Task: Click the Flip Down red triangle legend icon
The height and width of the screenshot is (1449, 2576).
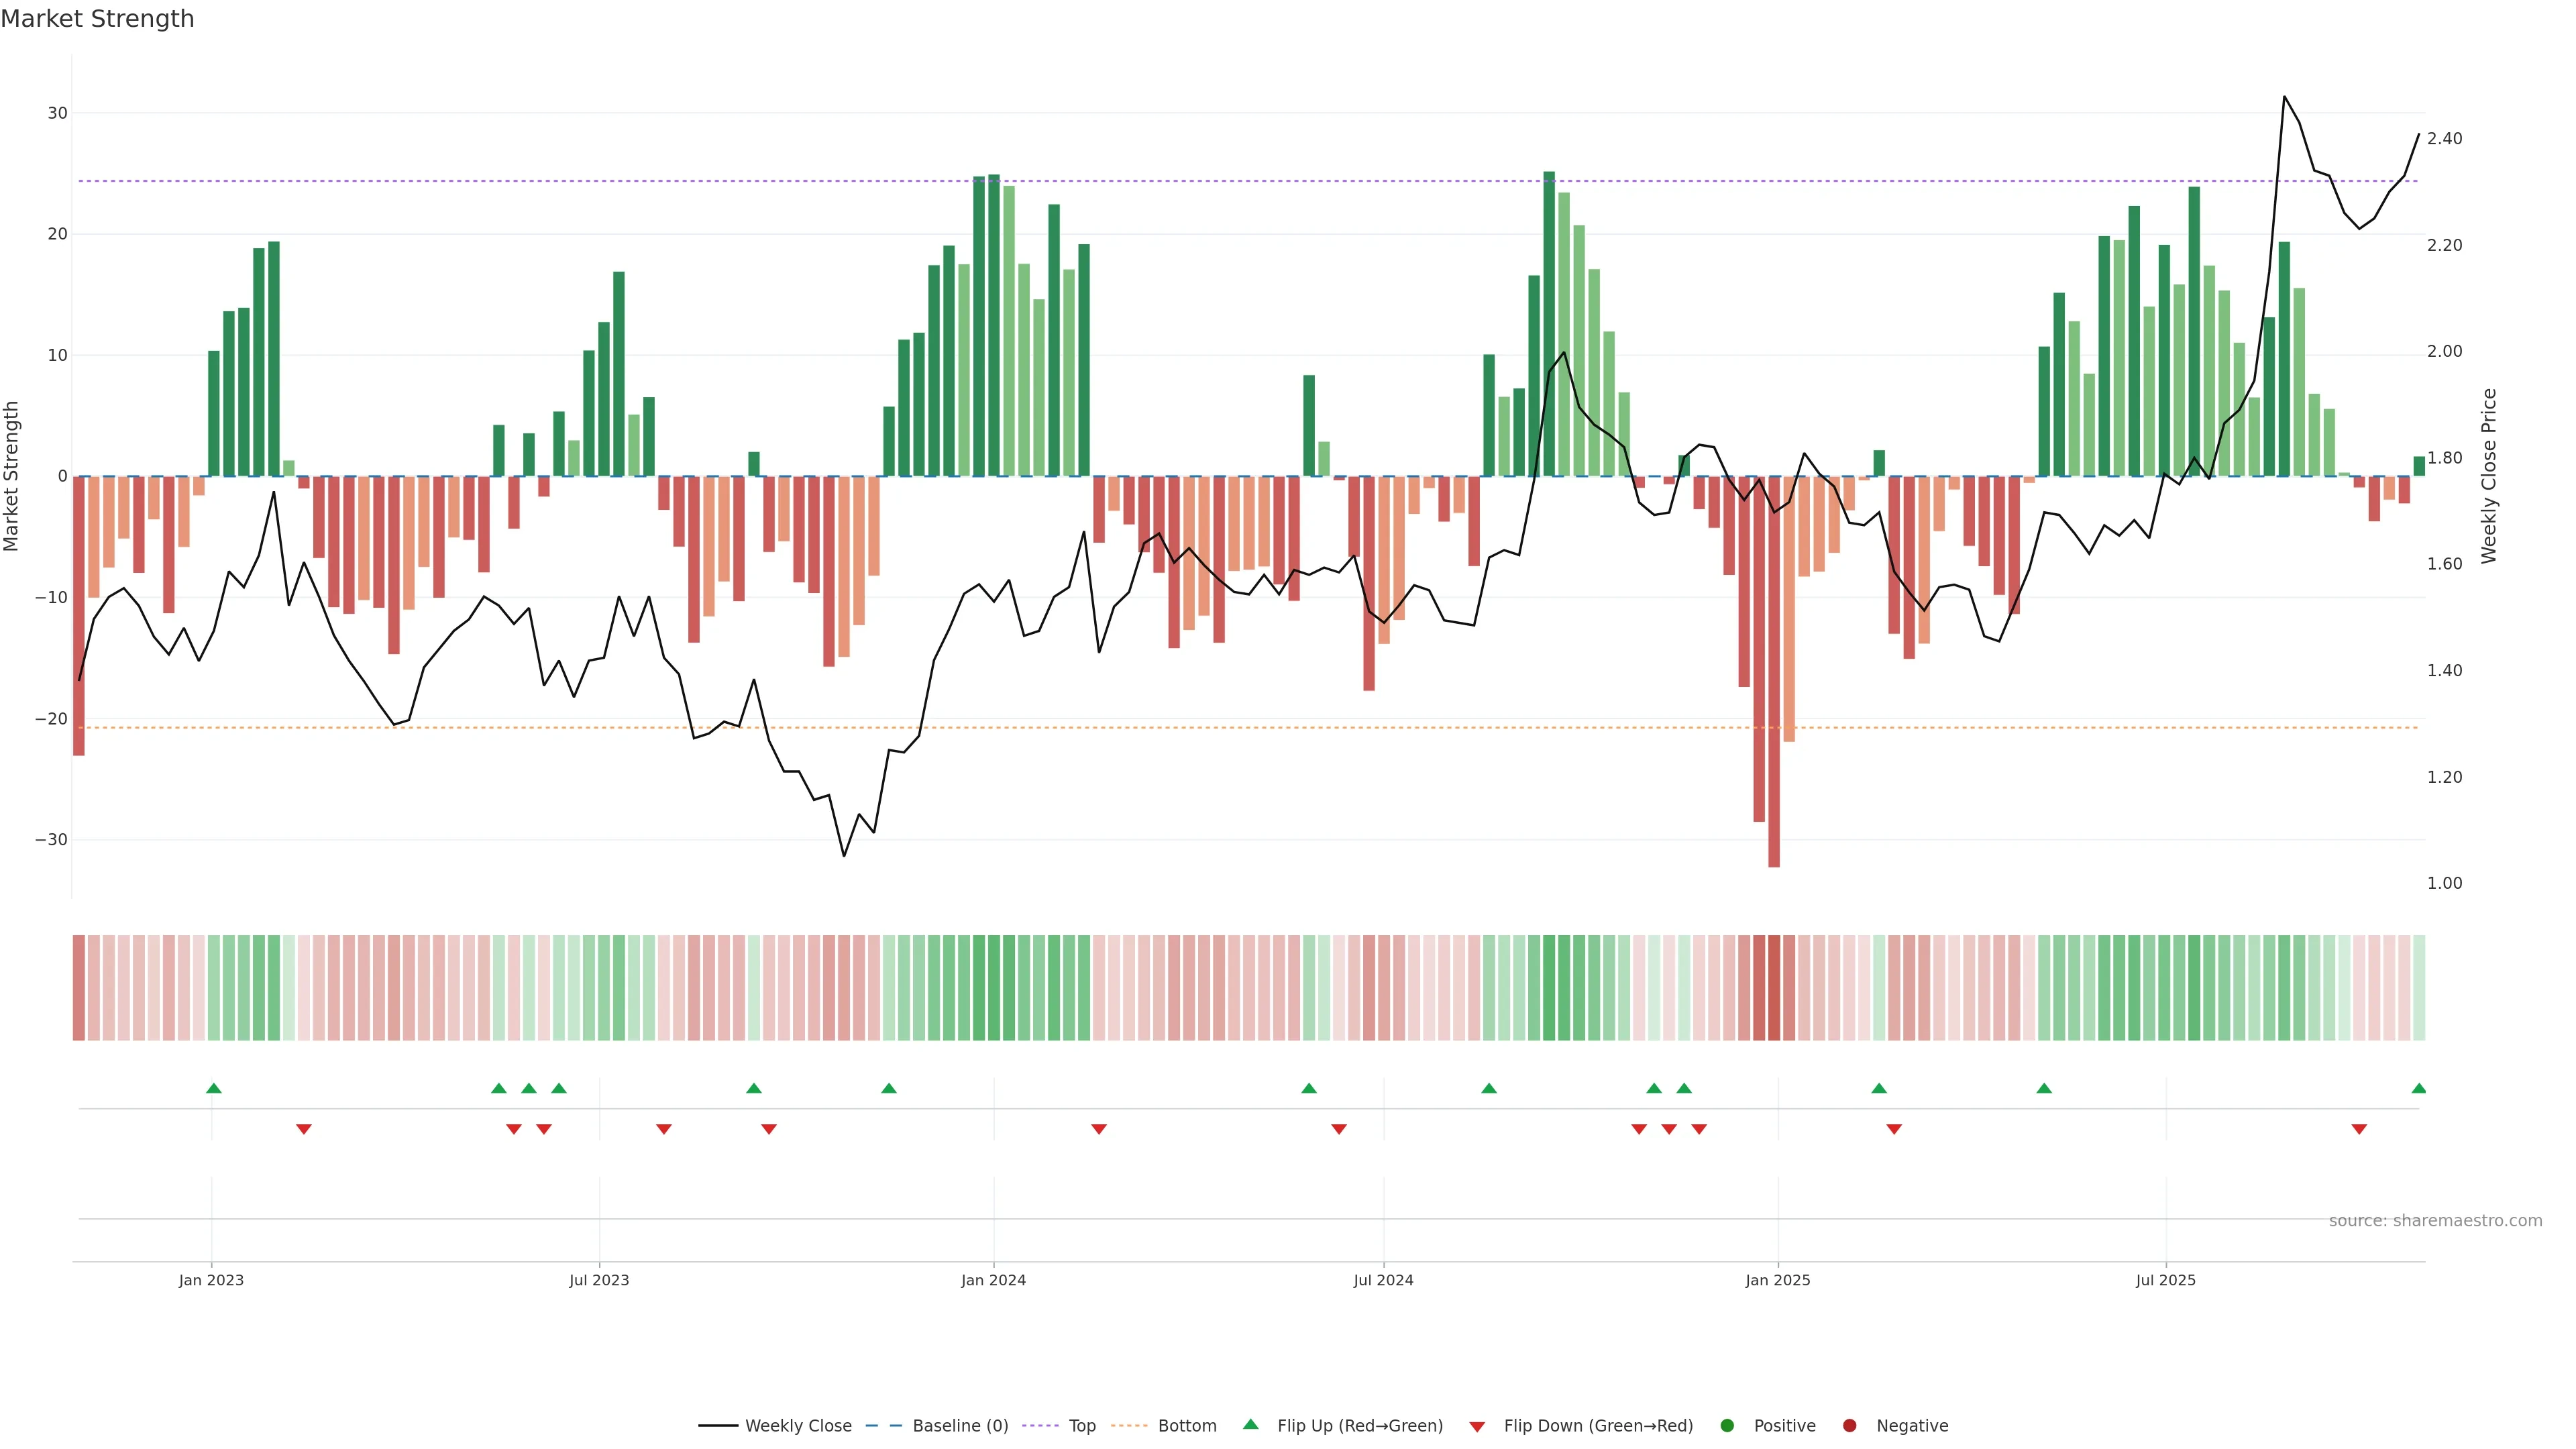Action: coord(1477,1427)
